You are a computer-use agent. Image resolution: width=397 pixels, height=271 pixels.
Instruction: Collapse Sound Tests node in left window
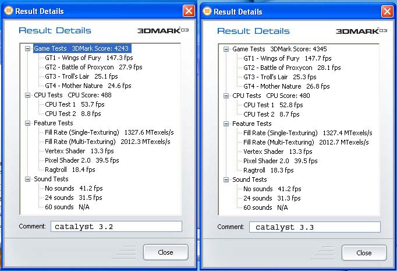coord(27,179)
